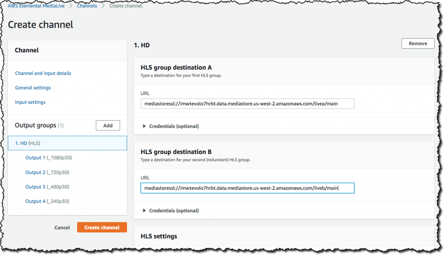This screenshot has width=444, height=255.
Task: Add a new output group
Action: coord(108,125)
